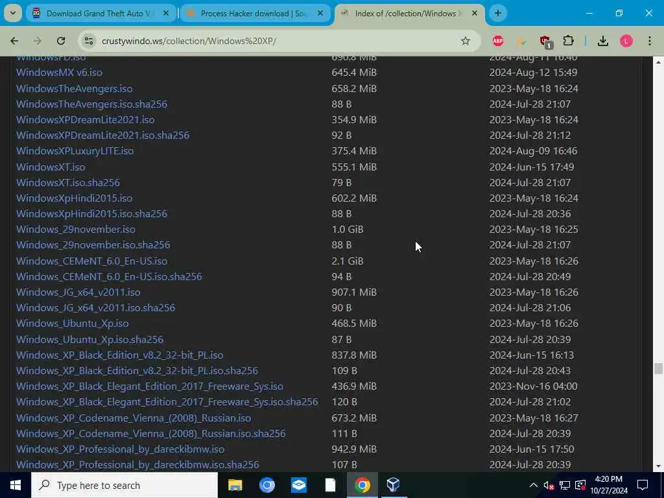Download WindowsXPDreamLite2021.iso
664x498 pixels.
click(x=86, y=120)
